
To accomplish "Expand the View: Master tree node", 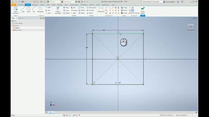I will [12, 23].
